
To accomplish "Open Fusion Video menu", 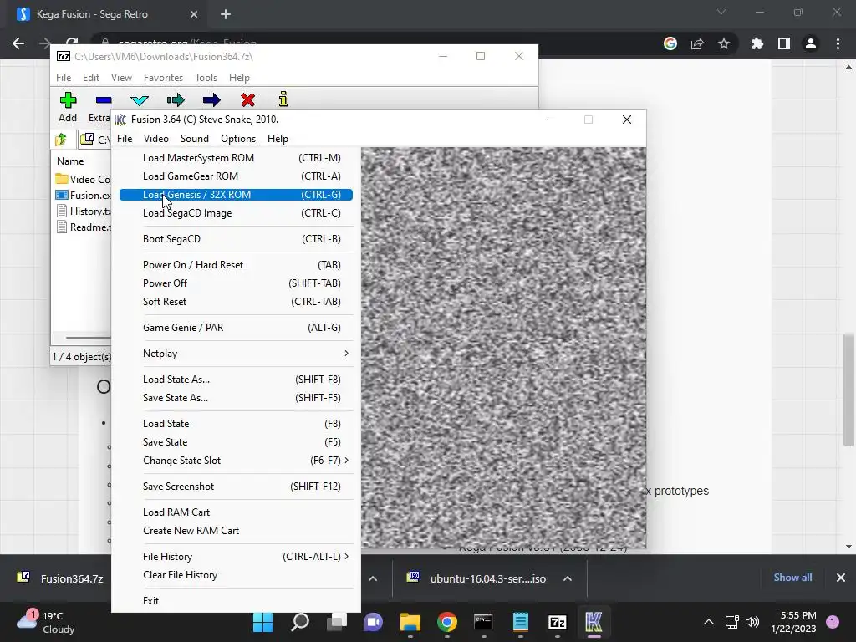I will (x=156, y=139).
